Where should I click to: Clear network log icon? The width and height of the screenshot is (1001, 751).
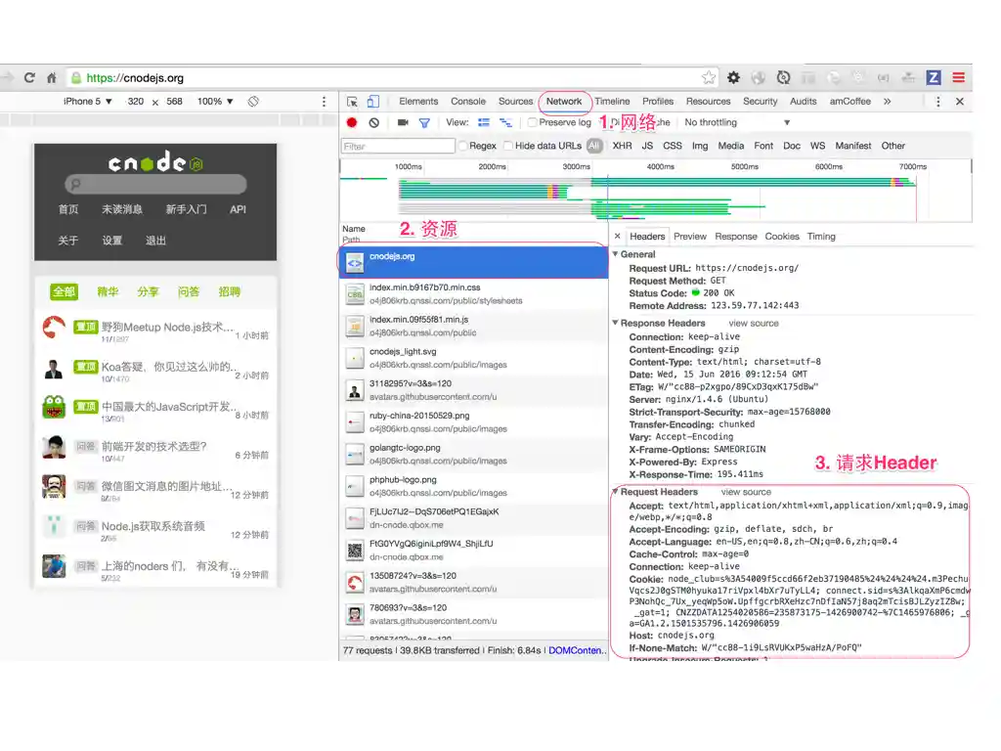374,122
